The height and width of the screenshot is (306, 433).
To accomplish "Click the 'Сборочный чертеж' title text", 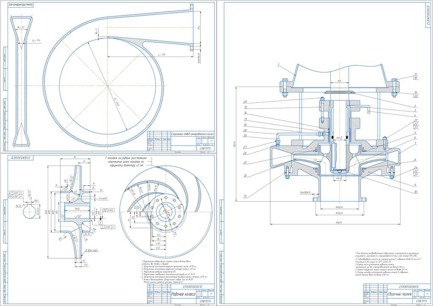I will (400, 294).
